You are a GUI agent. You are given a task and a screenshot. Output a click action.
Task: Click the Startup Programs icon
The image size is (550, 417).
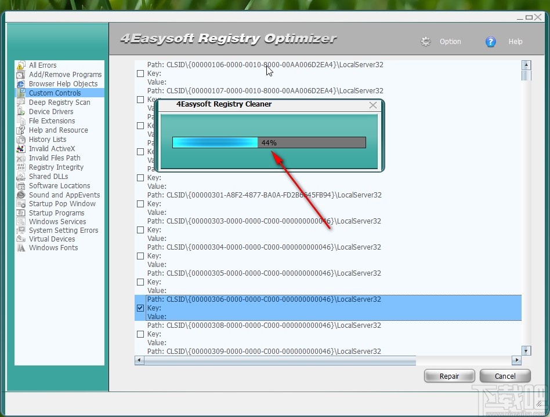pyautogui.click(x=21, y=213)
